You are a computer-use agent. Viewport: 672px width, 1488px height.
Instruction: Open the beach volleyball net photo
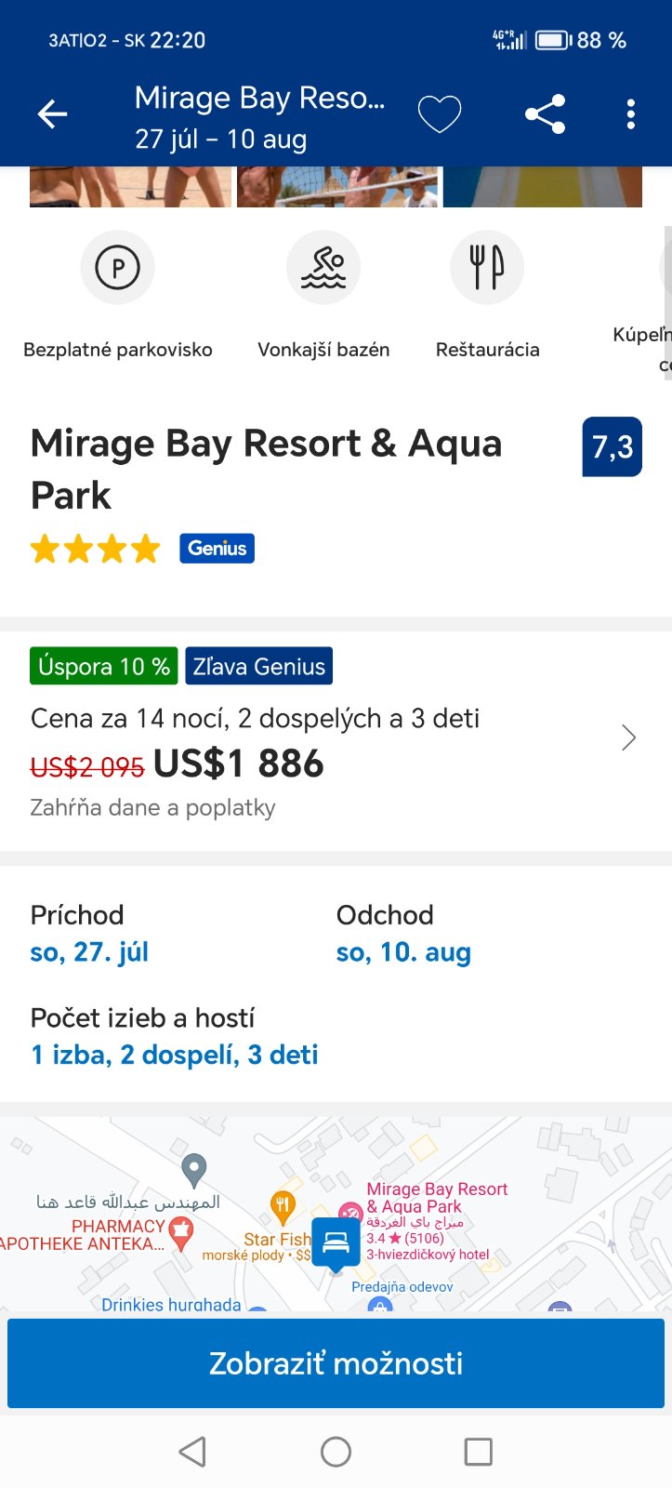(337, 187)
